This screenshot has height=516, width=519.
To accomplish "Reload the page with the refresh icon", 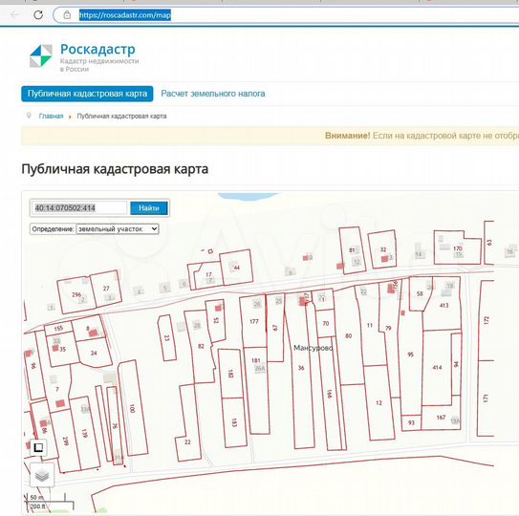I will (38, 14).
